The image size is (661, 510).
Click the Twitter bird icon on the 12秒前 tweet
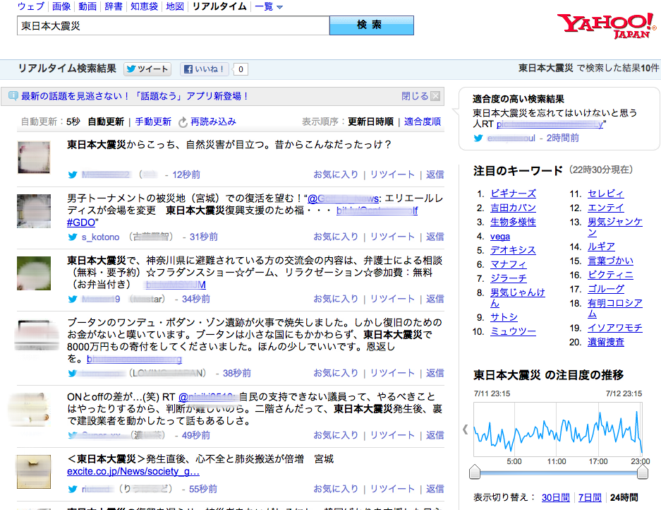point(73,174)
